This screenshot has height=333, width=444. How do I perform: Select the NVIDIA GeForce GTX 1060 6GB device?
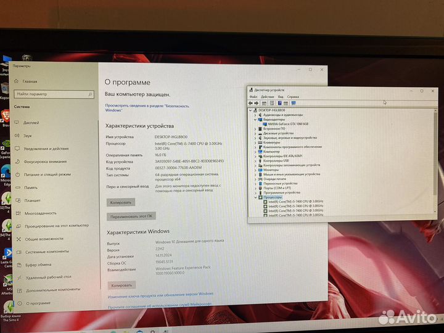click(287, 124)
